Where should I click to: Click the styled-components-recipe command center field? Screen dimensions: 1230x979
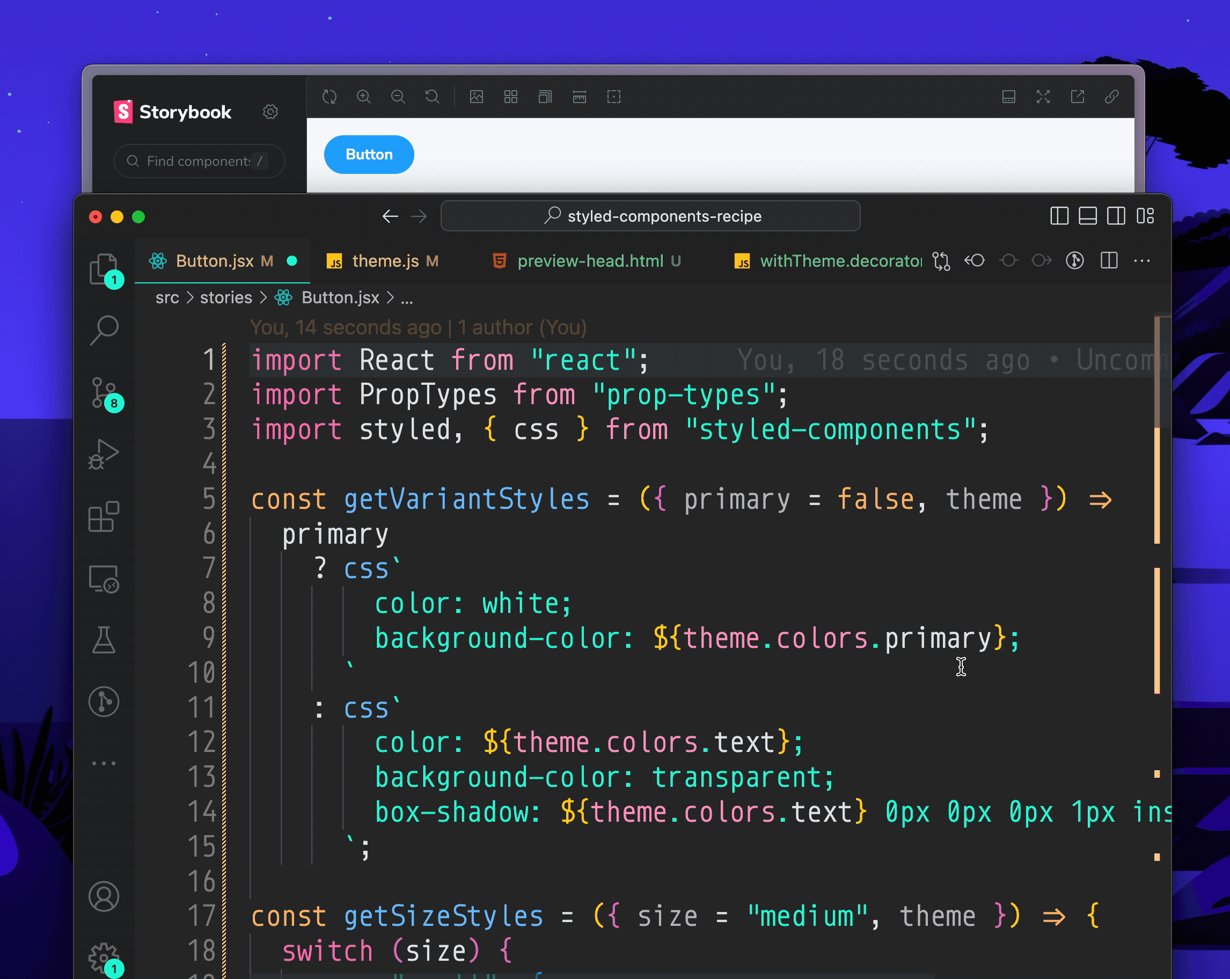(x=650, y=216)
